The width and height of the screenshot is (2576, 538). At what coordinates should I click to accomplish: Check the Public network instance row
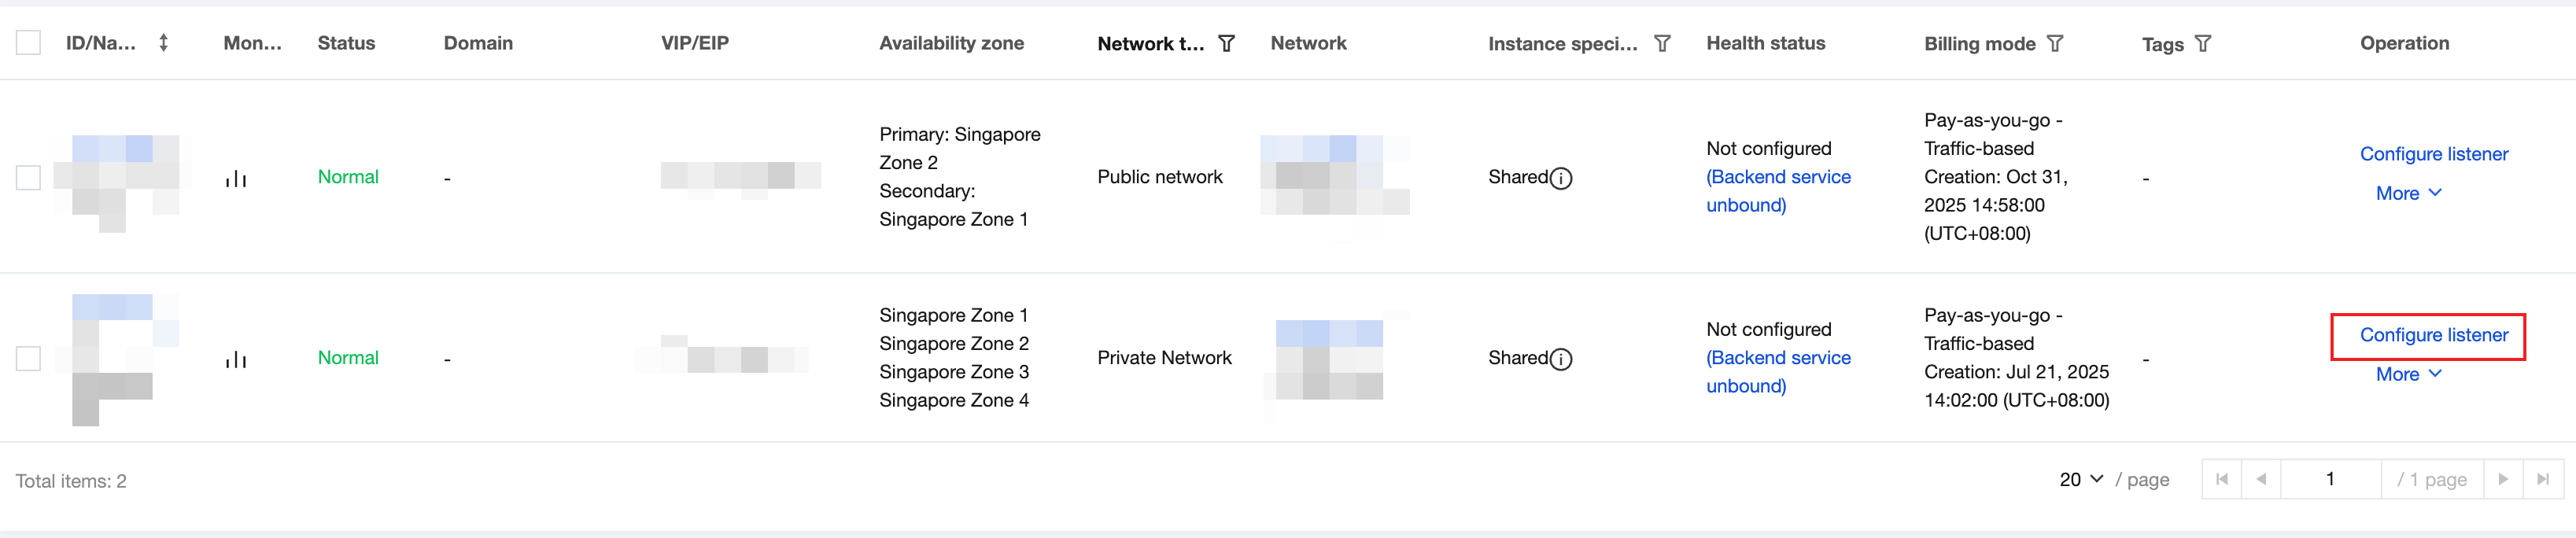(x=28, y=178)
